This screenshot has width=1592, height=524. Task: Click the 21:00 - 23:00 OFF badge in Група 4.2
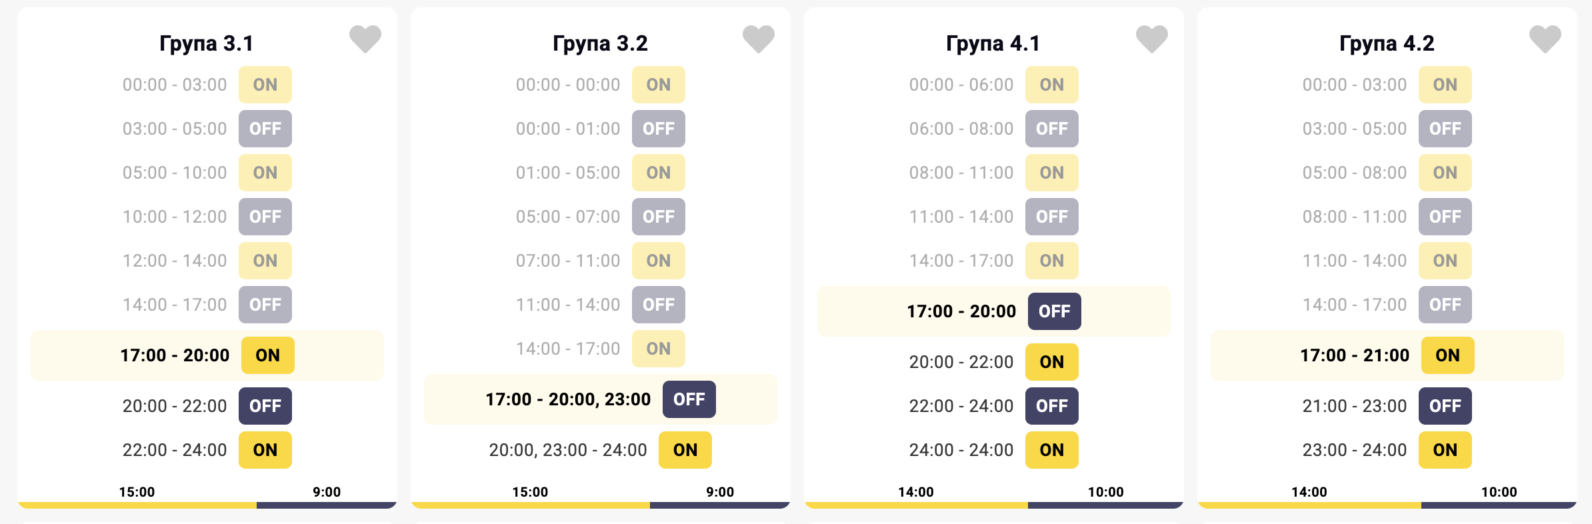pos(1445,406)
